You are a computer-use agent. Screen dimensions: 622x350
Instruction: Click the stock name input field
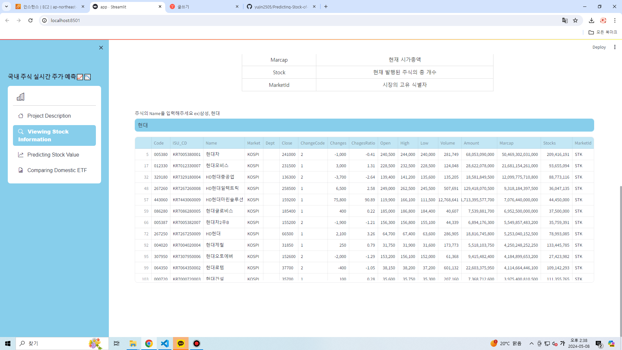[x=364, y=125]
